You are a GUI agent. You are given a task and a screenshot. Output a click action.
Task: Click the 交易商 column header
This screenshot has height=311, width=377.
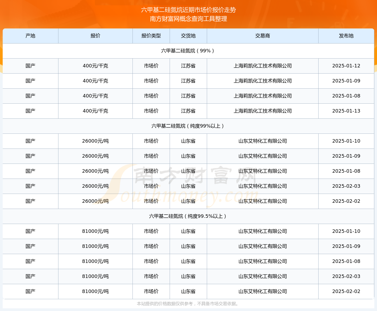coord(263,36)
